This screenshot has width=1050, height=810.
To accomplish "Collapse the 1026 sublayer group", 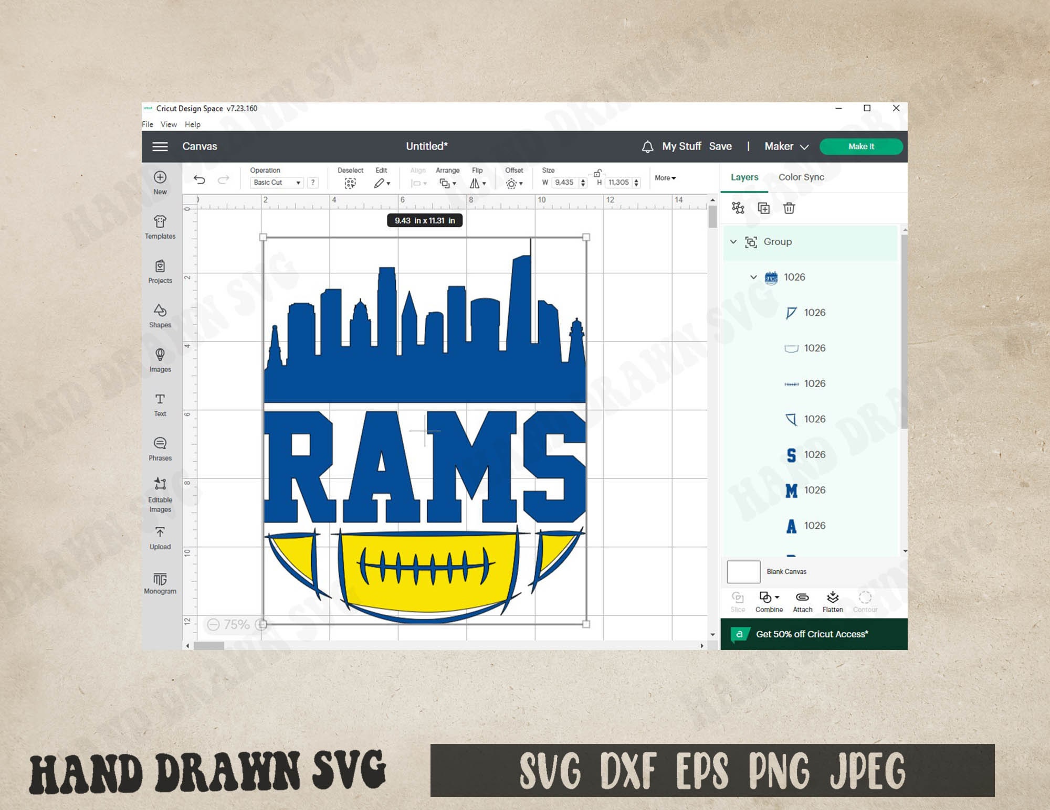I will click(x=753, y=277).
